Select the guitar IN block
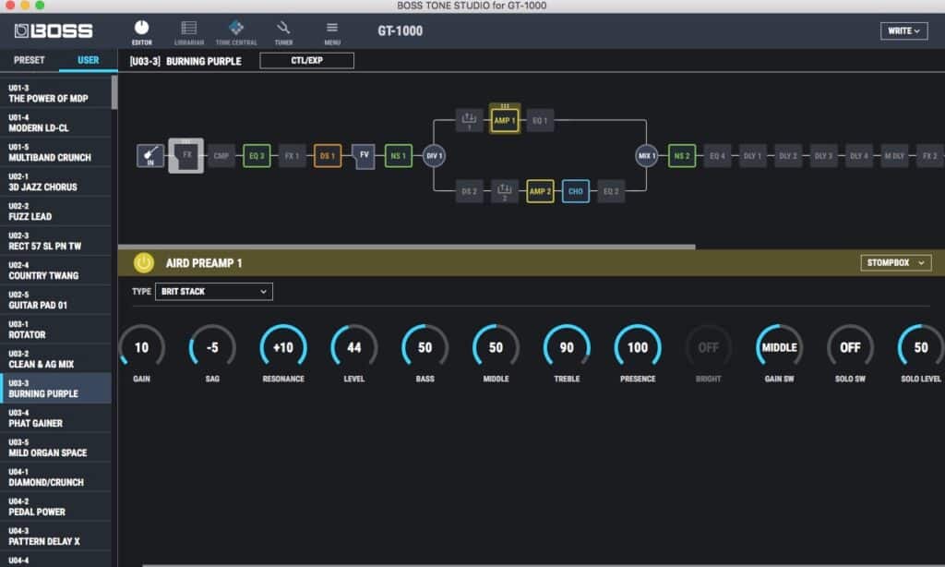The width and height of the screenshot is (945, 567). (150, 156)
